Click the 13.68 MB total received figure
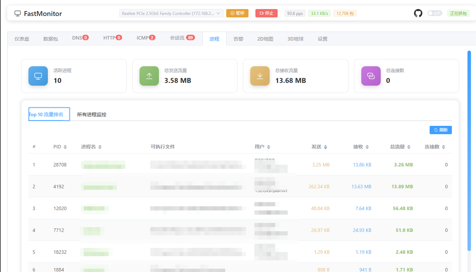 tap(291, 80)
